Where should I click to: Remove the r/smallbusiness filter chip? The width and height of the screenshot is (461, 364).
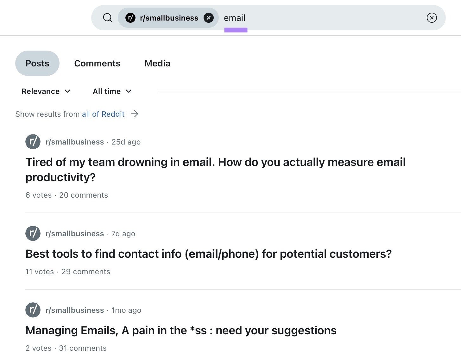pos(209,18)
